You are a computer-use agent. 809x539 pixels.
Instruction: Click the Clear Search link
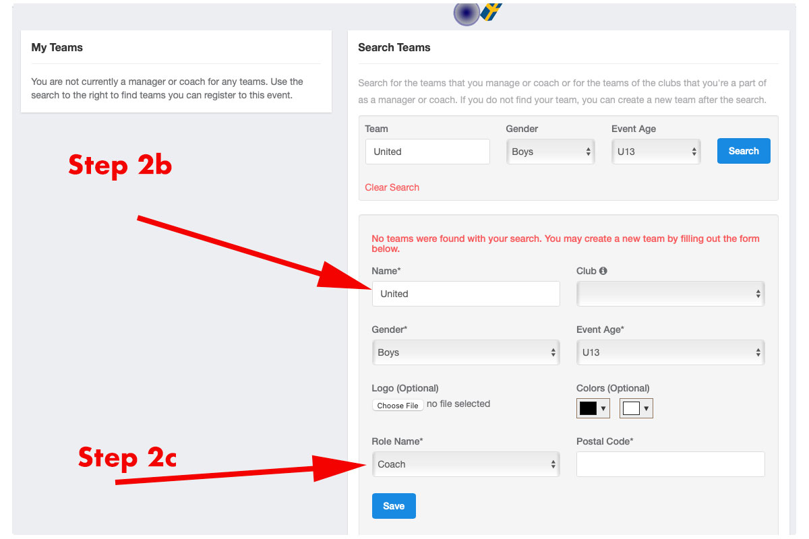coord(392,187)
